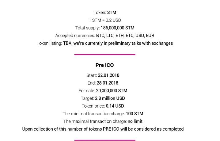
Task: Click the Total supply: label
Action: 88,28
